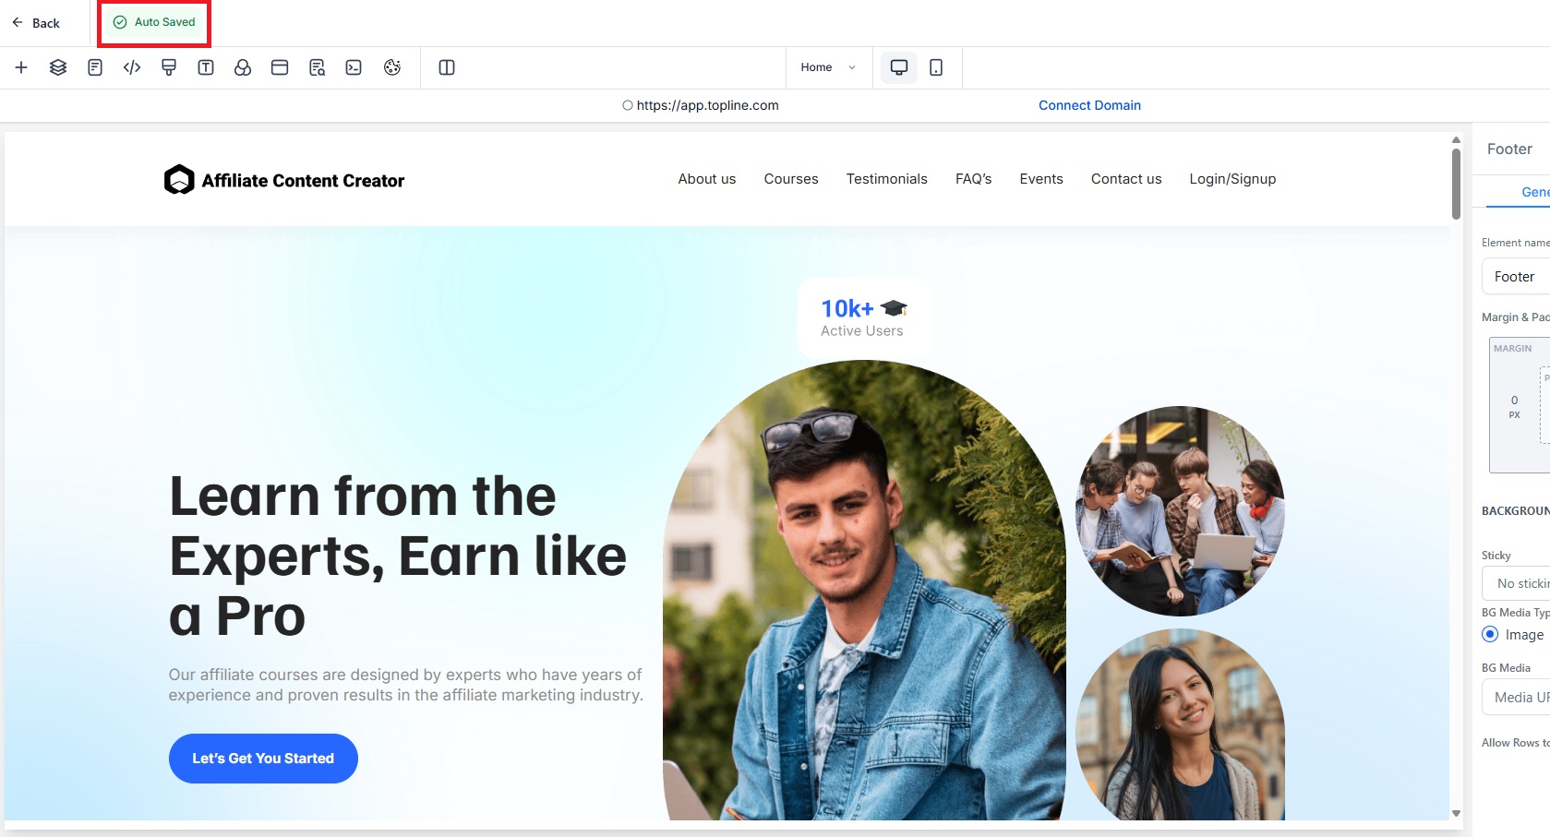Image resolution: width=1550 pixels, height=837 pixels.
Task: Open the popup window icon
Action: [x=280, y=67]
